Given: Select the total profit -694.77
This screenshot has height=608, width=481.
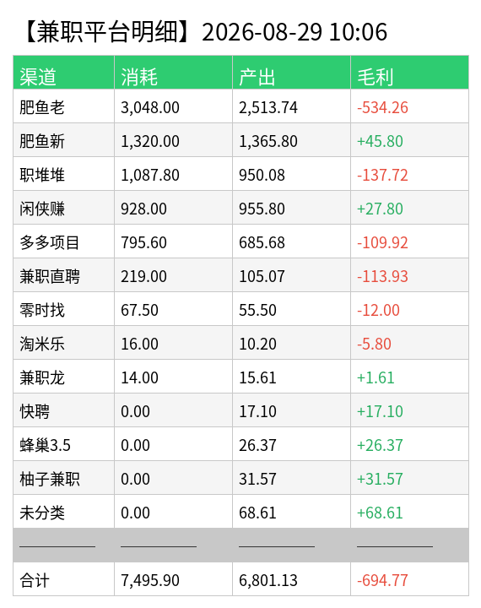Looking at the screenshot, I should point(382,580).
